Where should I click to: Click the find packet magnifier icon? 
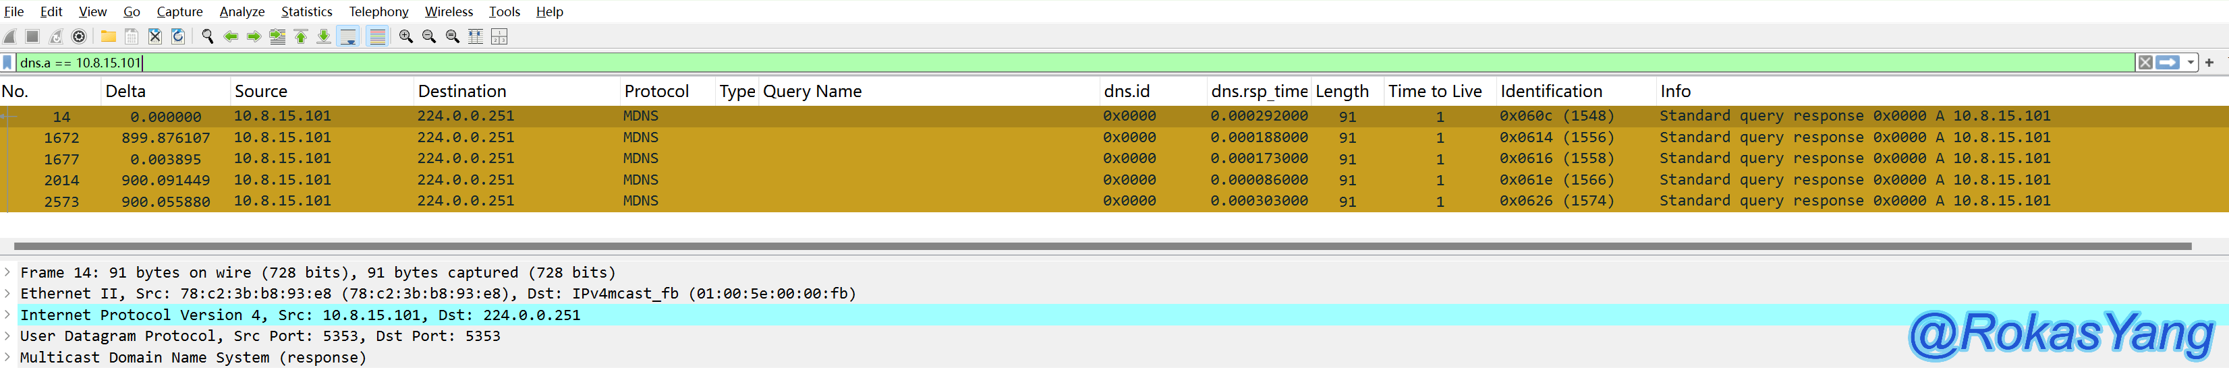click(208, 36)
